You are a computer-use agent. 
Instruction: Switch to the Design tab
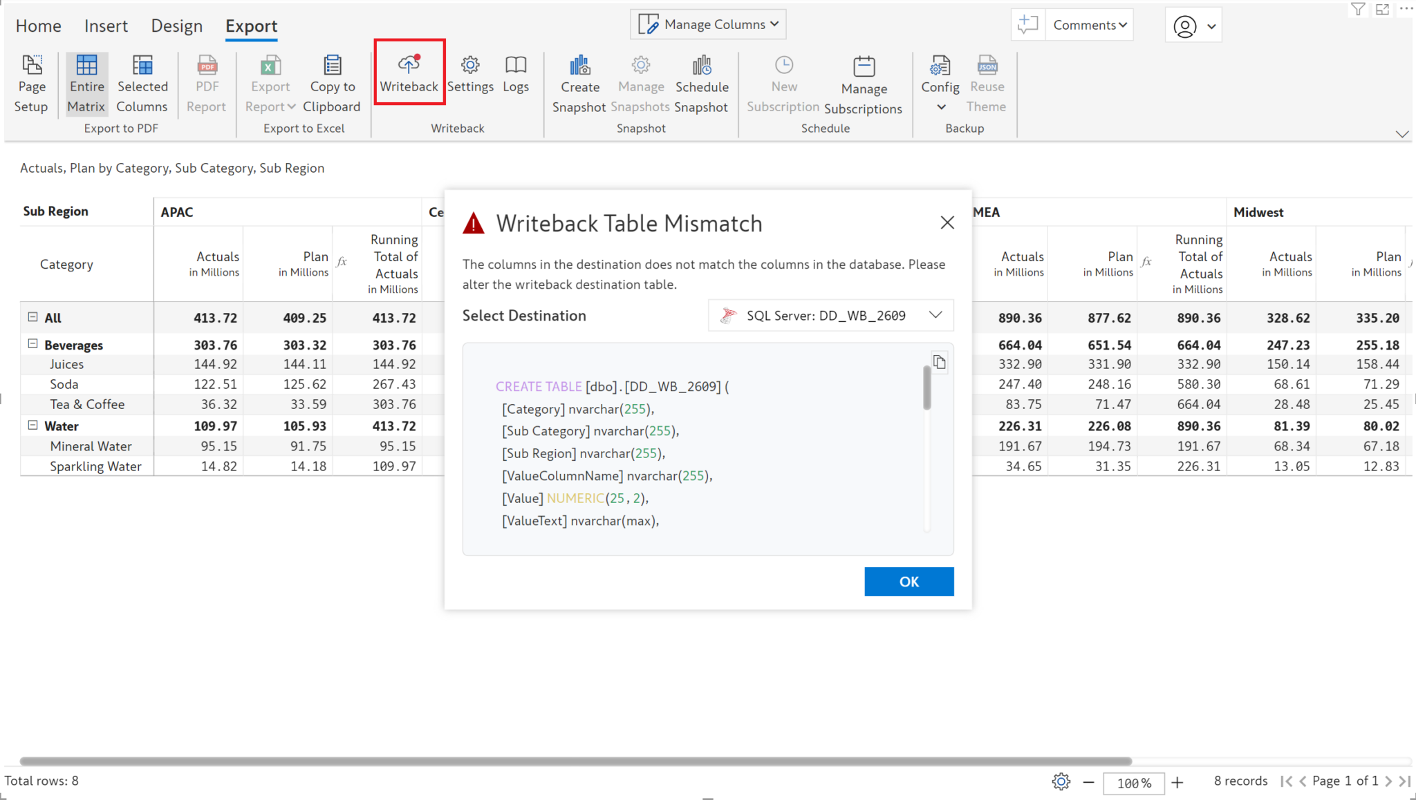(x=177, y=26)
